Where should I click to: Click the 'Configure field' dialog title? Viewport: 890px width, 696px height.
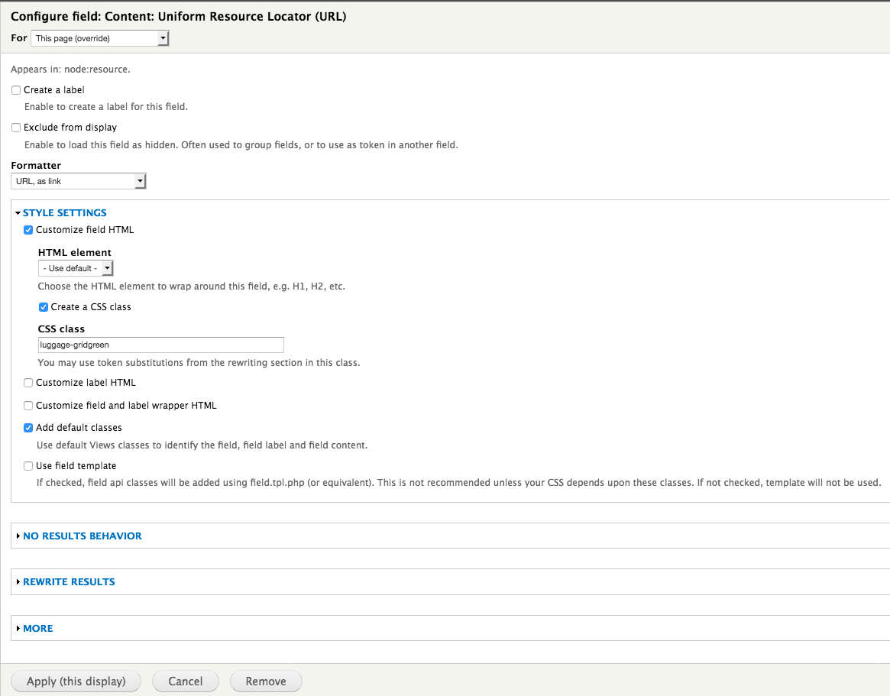[x=178, y=17]
